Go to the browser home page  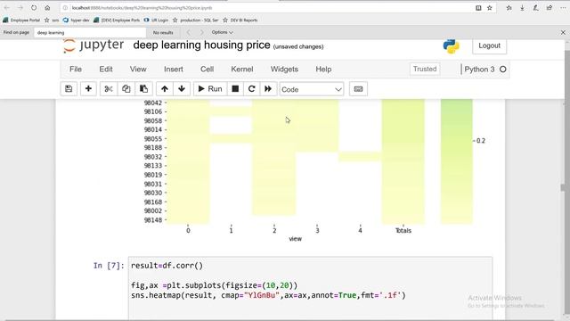47,8
